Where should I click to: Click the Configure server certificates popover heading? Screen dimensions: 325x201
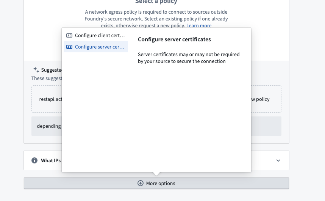coord(174,39)
